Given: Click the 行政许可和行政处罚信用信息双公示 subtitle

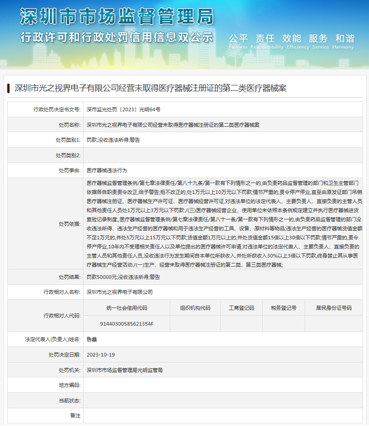Looking at the screenshot, I should click(117, 37).
